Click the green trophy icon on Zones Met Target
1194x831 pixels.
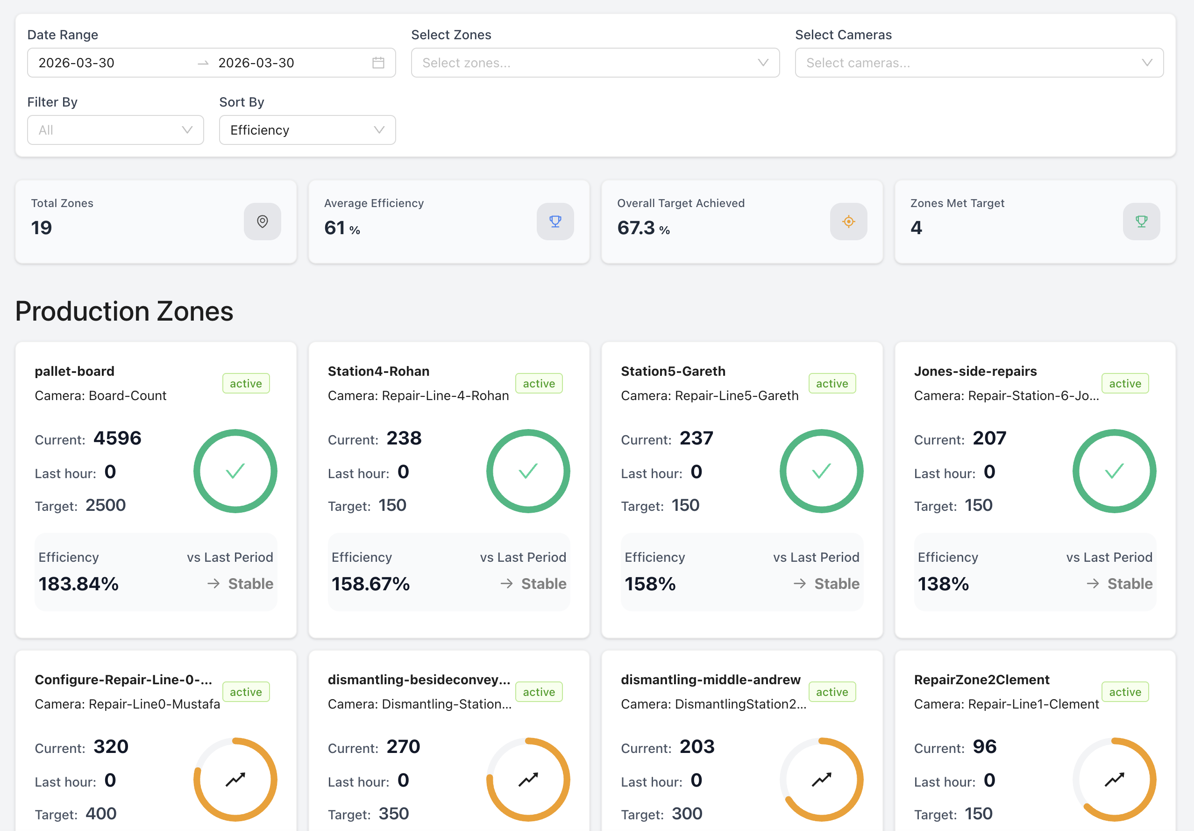[1141, 222]
